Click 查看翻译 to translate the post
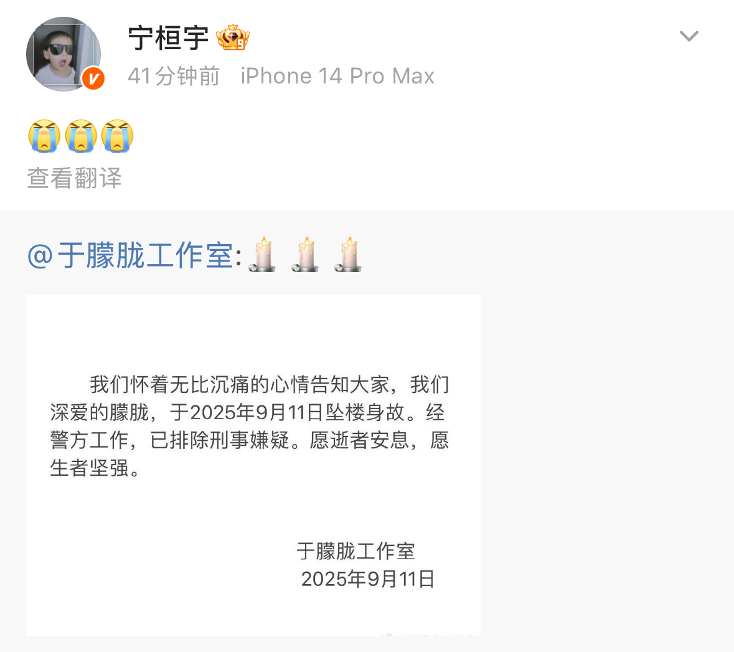 coord(75,178)
